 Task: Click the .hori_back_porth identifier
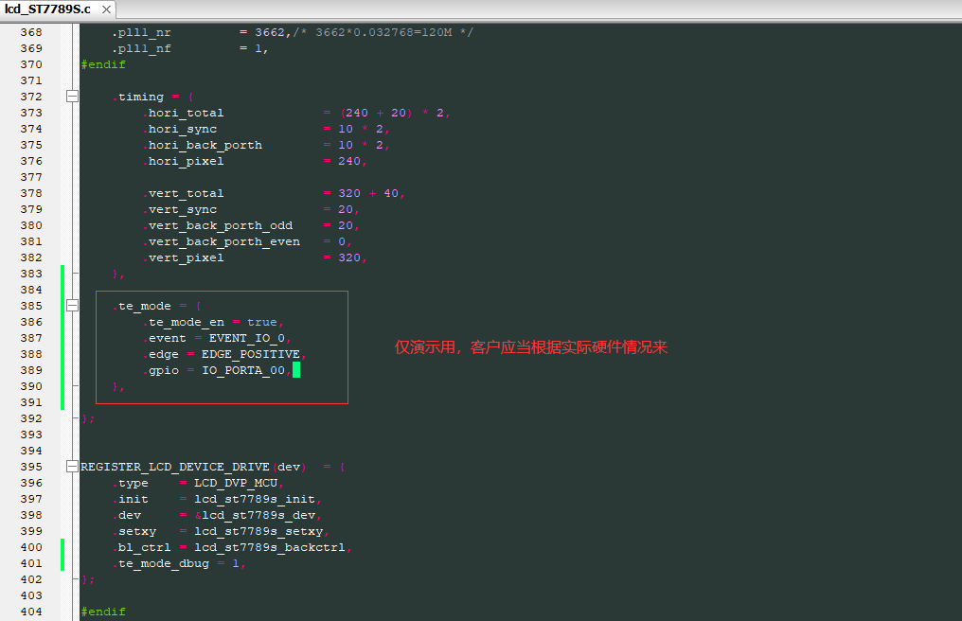pyautogui.click(x=203, y=145)
